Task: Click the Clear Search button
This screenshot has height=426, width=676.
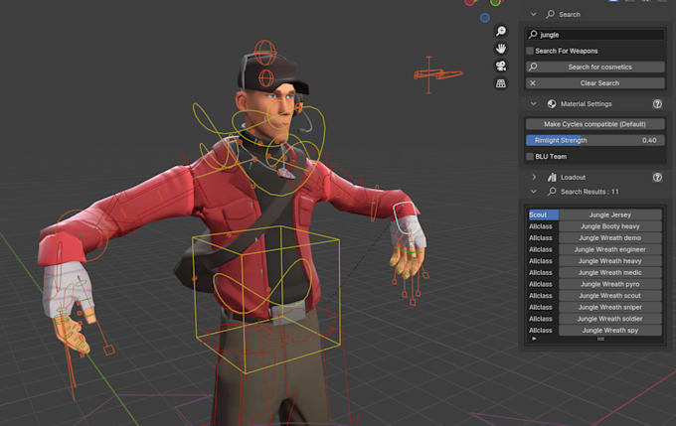Action: [x=594, y=83]
